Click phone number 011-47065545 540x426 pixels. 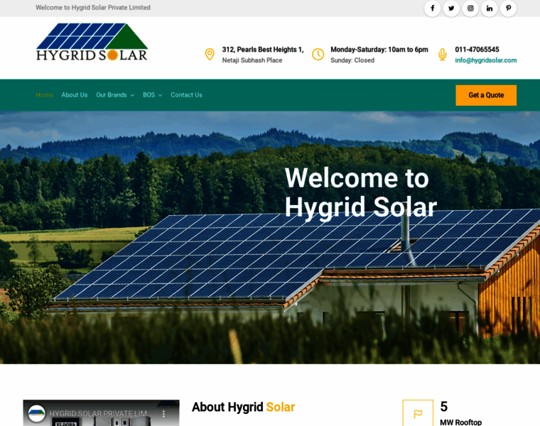coord(477,50)
